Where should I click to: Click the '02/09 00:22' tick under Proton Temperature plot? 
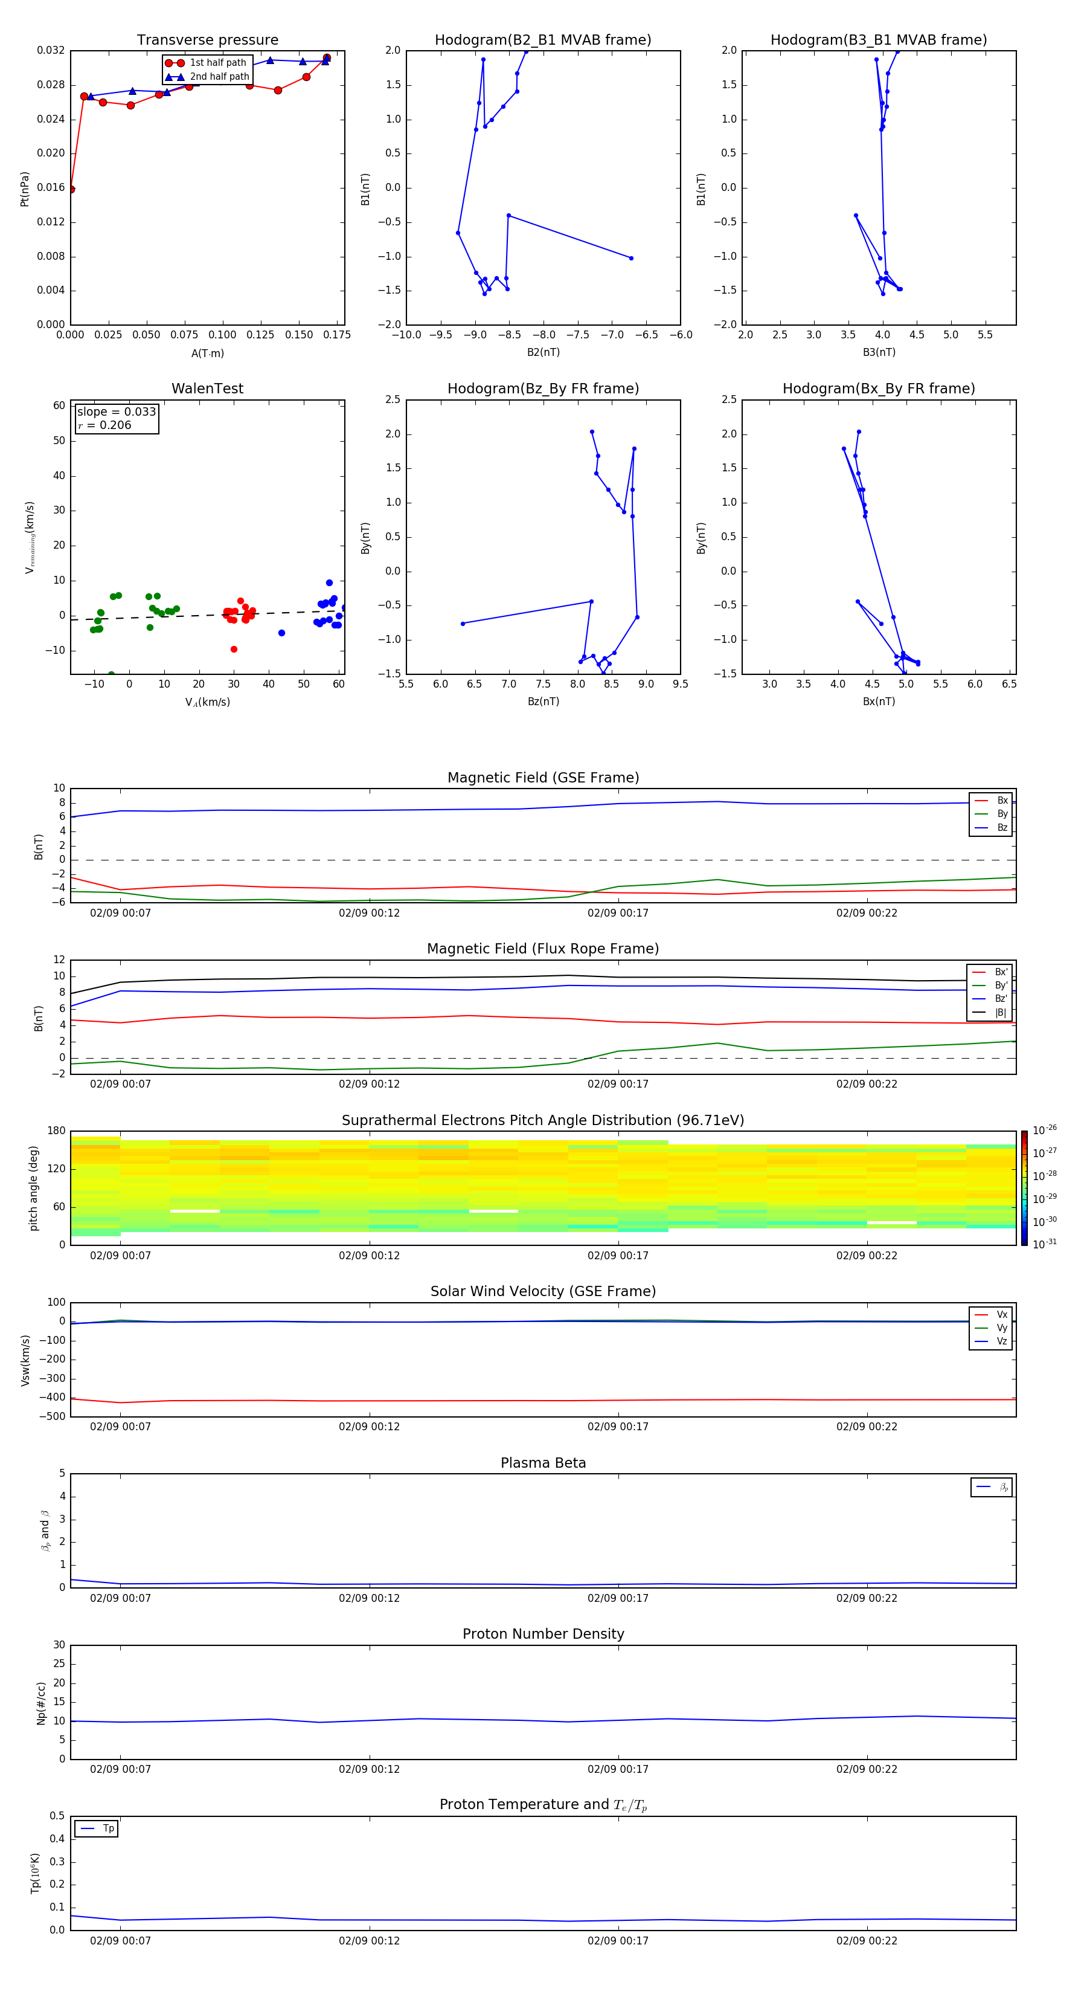click(867, 1941)
